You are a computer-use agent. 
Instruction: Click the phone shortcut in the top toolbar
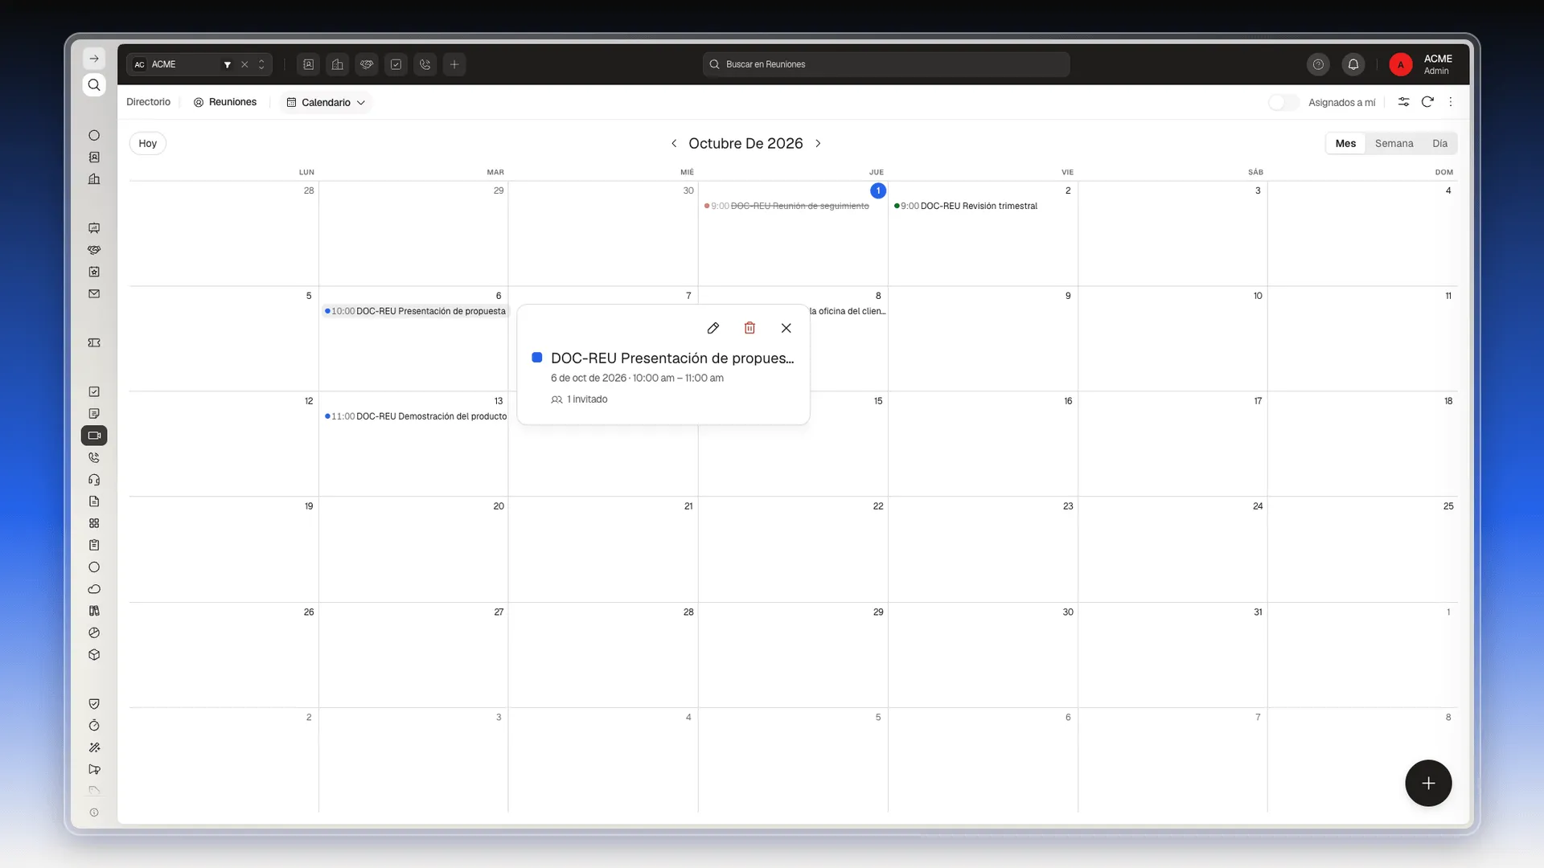point(425,64)
